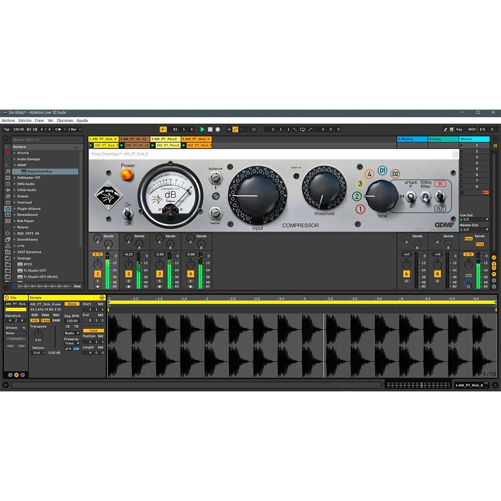Open the Cue Out 1/2 dropdown
Image resolution: width=501 pixels, height=501 pixels.
click(474, 220)
